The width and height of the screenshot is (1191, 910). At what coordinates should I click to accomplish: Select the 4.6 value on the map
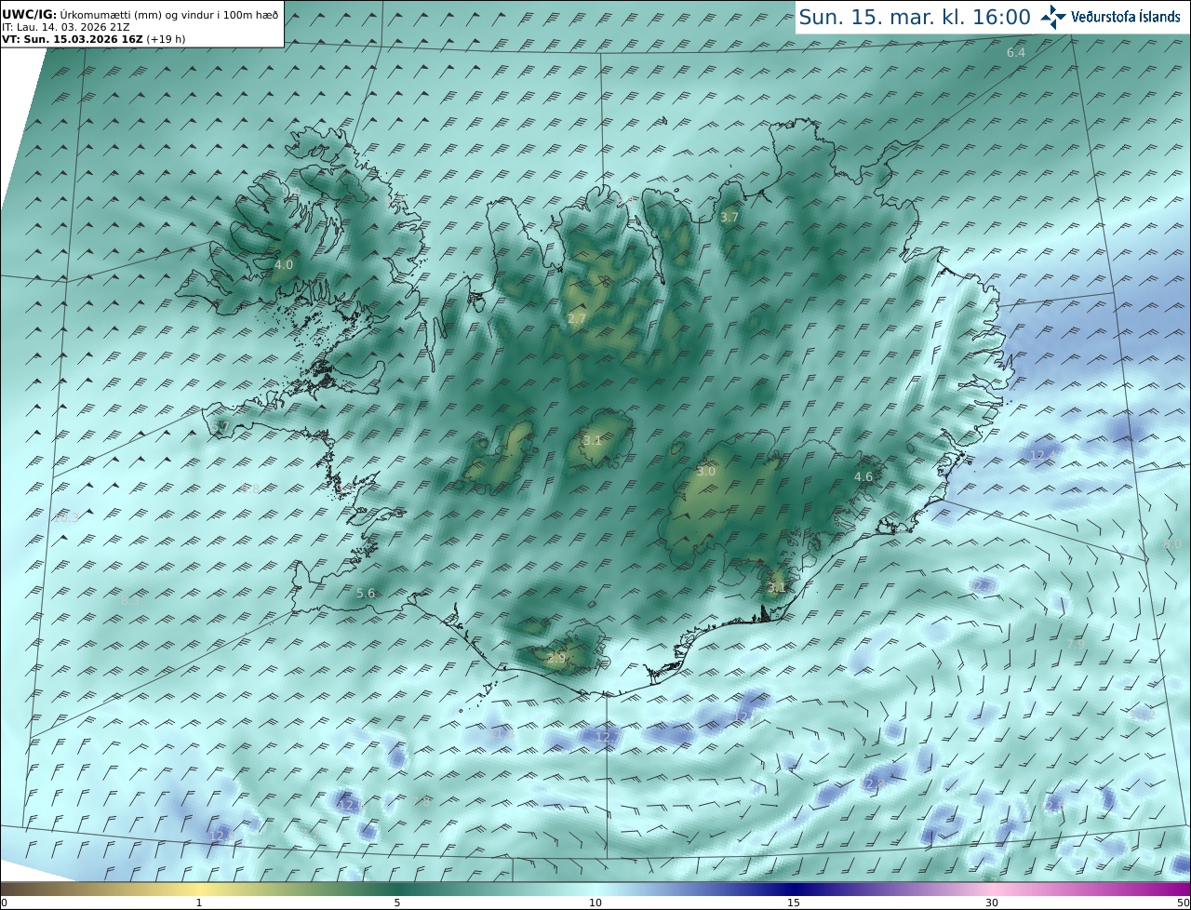863,476
